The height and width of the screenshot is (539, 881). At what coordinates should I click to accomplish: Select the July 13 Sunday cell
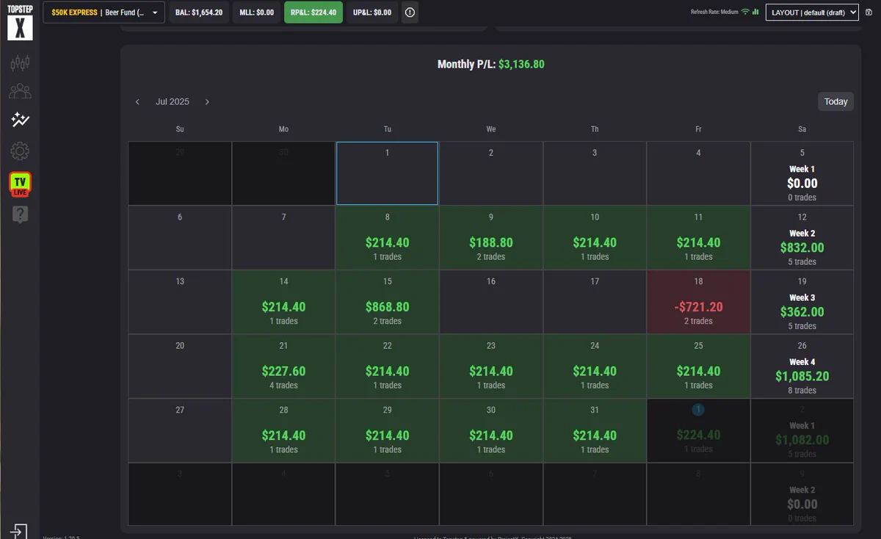point(180,302)
